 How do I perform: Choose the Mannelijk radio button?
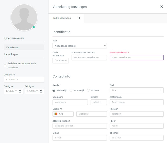[54, 90]
